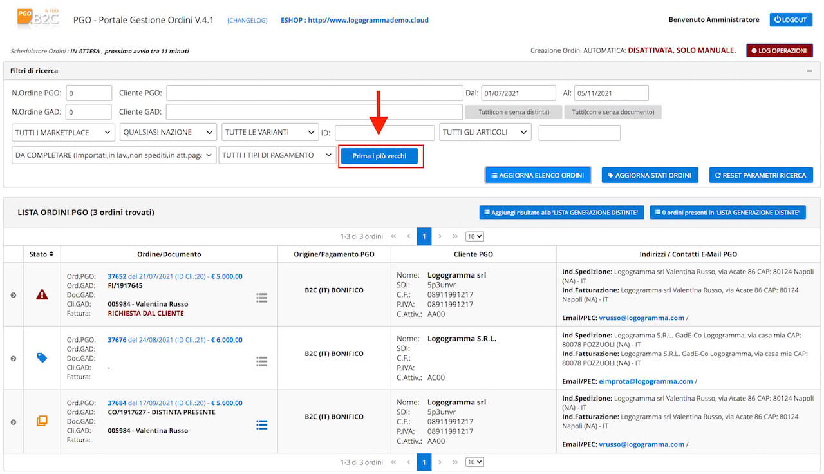Expand the row details of order 37652
Image resolution: width=824 pixels, height=474 pixels.
pyautogui.click(x=13, y=295)
